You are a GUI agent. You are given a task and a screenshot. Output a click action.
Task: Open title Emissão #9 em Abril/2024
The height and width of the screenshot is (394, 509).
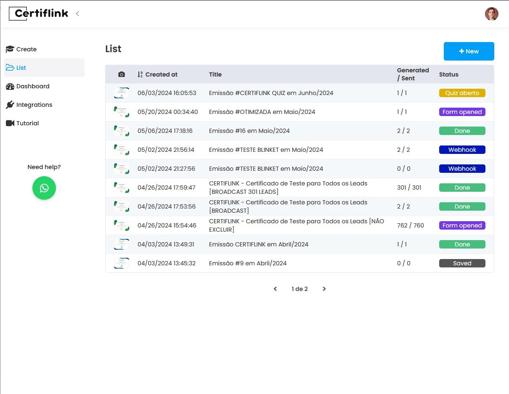[x=248, y=263]
